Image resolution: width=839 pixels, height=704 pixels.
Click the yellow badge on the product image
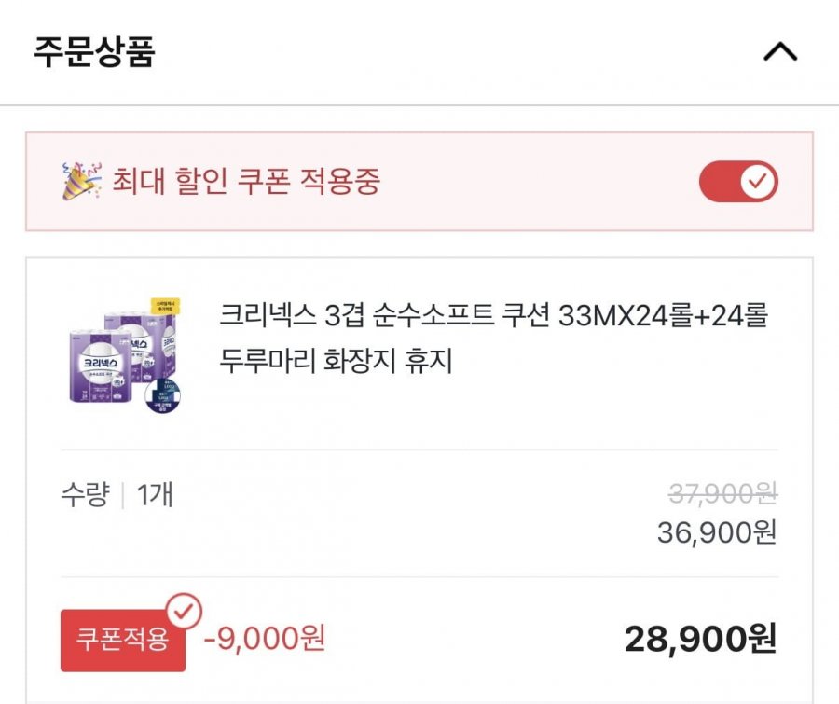165,306
